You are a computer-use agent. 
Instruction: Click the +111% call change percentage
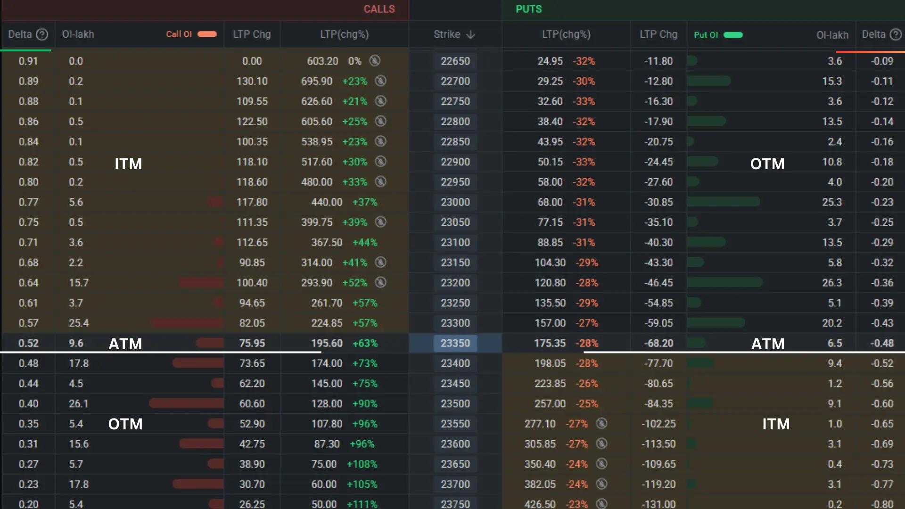pyautogui.click(x=362, y=504)
